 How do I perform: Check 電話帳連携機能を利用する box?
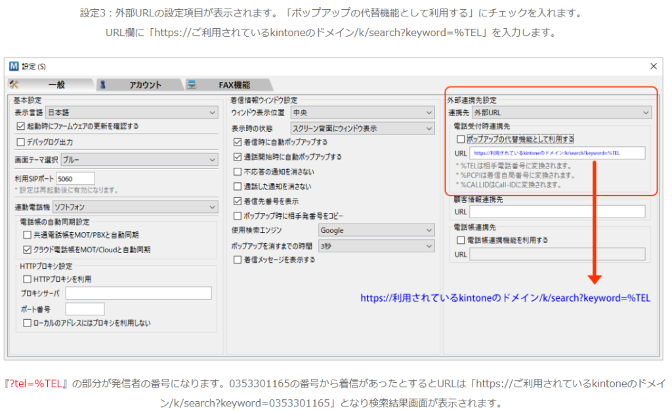click(461, 240)
